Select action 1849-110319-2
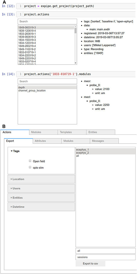Image resolution: width=137 pixels, height=274 pixels. [46, 49]
